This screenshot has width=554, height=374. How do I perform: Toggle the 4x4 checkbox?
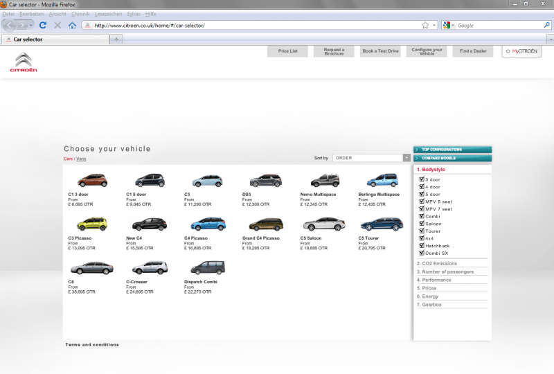pos(422,238)
